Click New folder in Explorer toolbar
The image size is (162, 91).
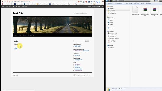[149, 4]
